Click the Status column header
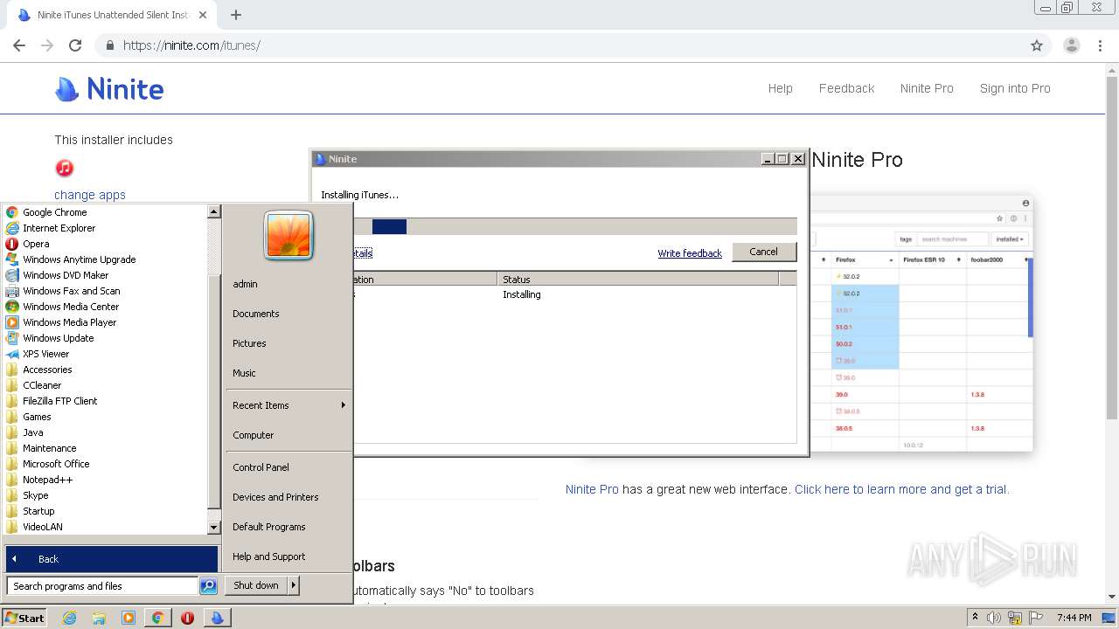 [637, 280]
